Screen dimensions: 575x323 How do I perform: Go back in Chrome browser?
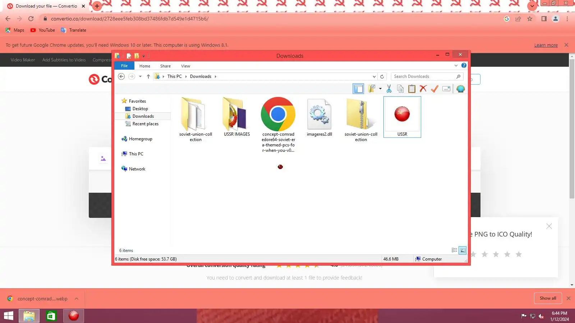pos(8,19)
